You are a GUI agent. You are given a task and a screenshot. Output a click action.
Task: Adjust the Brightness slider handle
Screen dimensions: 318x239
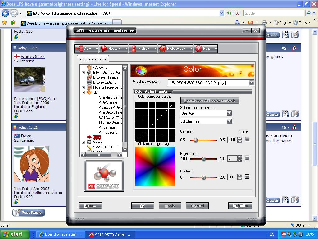coord(204,159)
